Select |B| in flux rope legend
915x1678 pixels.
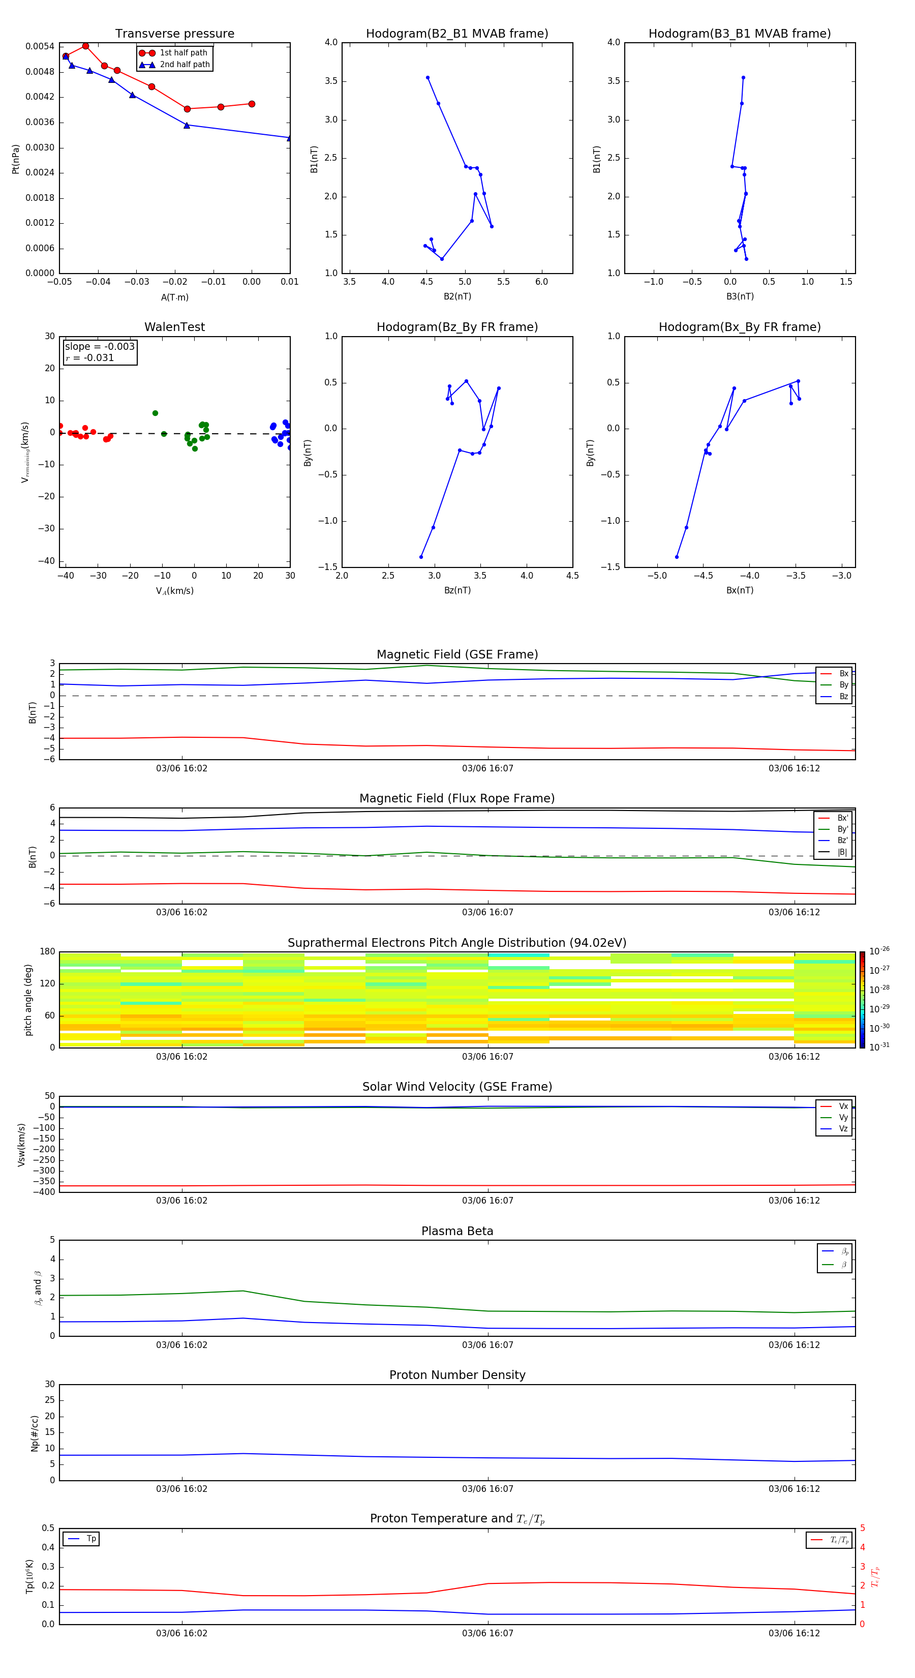(x=834, y=852)
